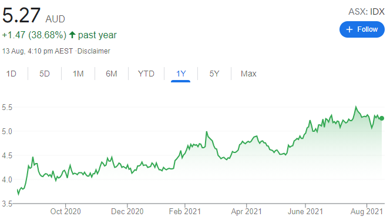Click the plus icon in Follow button
The height and width of the screenshot is (223, 390).
[x=349, y=29]
